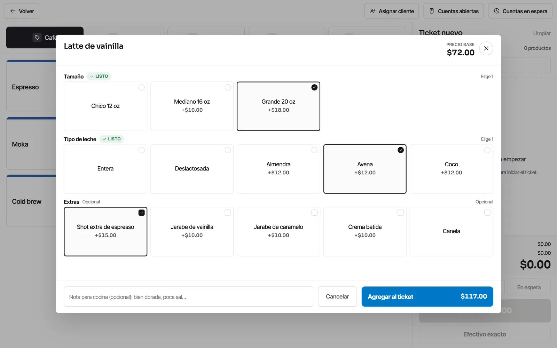Click Asignar cliente

[392, 11]
